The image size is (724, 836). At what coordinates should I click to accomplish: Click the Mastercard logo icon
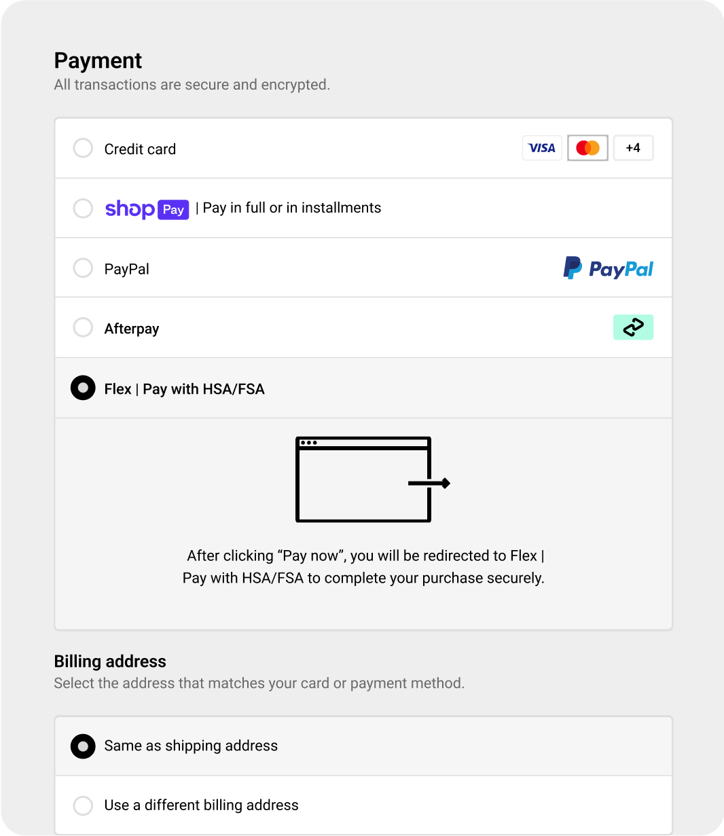pyautogui.click(x=587, y=148)
